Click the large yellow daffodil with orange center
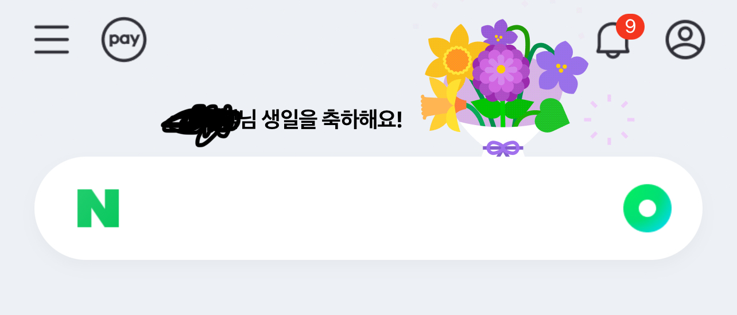Screen dimensions: 737x315 click(x=456, y=57)
